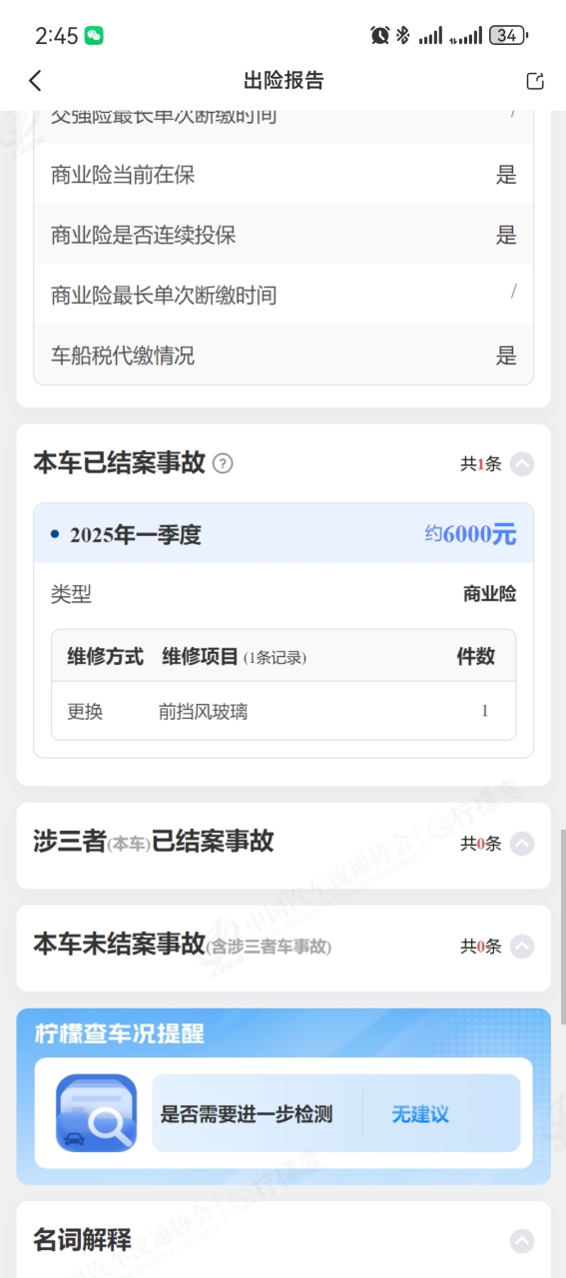Image resolution: width=566 pixels, height=1278 pixels.
Task: Expand the 名词解释 section
Action: pos(522,1241)
